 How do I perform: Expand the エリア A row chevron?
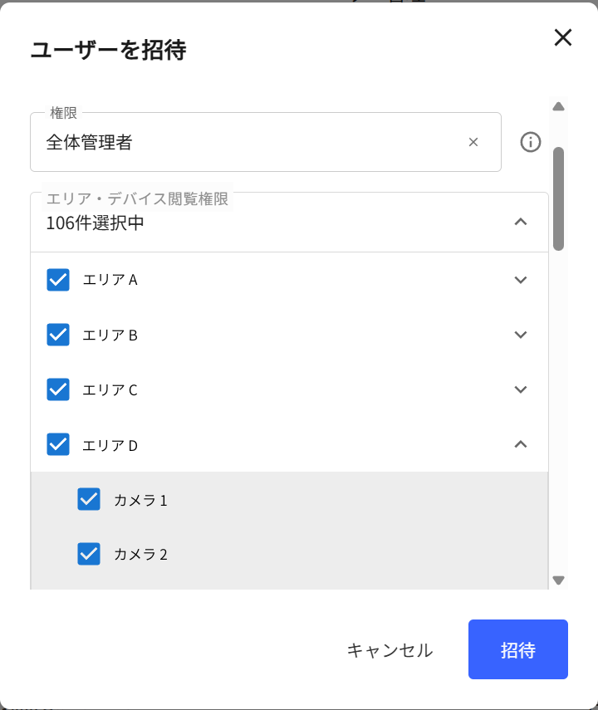tap(521, 280)
